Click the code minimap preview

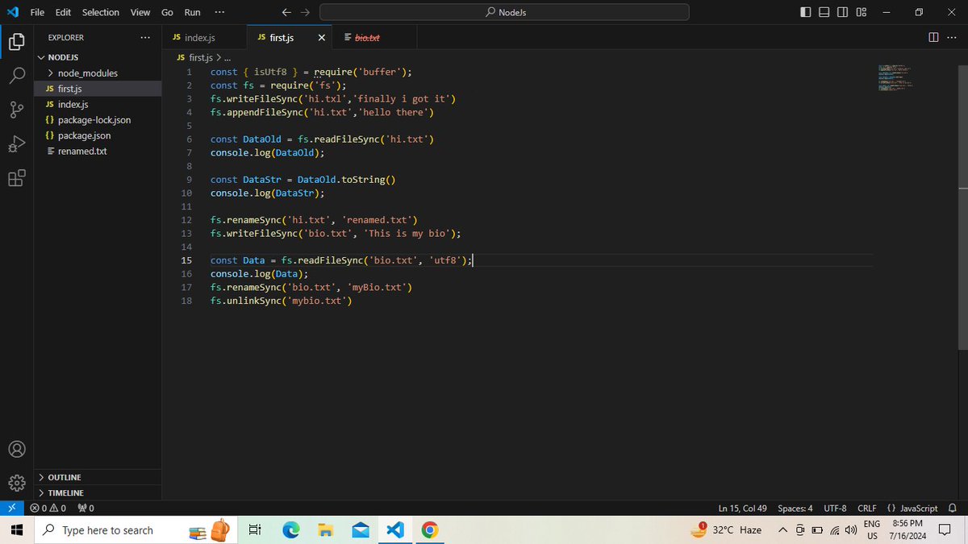895,77
